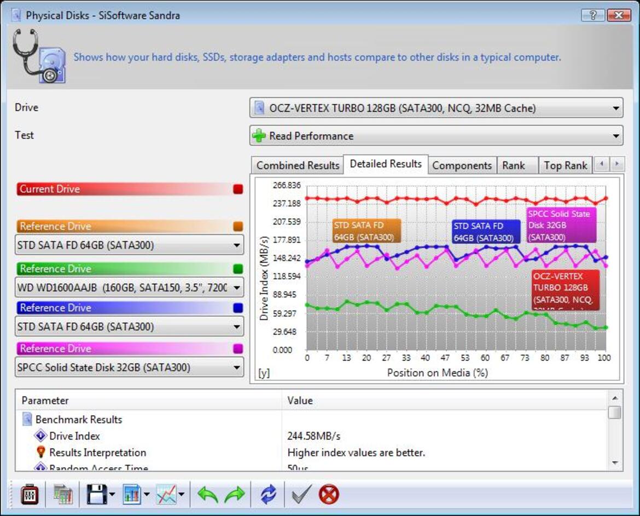Open the WD WD1600AAJB reference drive dropdown
Viewport: 640px width, 516px height.
pos(130,288)
